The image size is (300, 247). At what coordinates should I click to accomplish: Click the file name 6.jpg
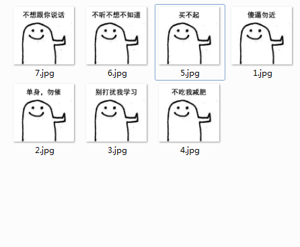(x=117, y=73)
